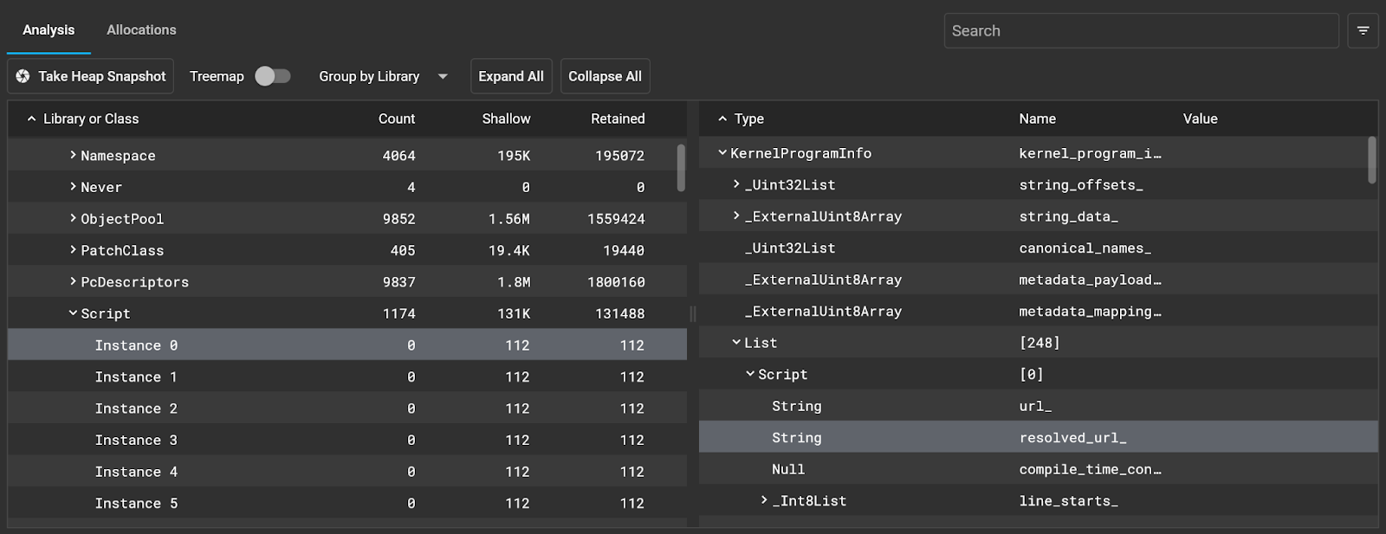Viewport: 1386px width, 534px height.
Task: Collapse the Script class row
Action: click(73, 313)
